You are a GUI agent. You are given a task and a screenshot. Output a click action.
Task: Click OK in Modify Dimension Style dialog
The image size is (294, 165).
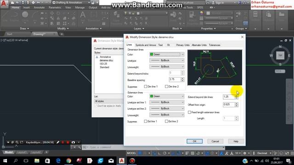(194, 141)
